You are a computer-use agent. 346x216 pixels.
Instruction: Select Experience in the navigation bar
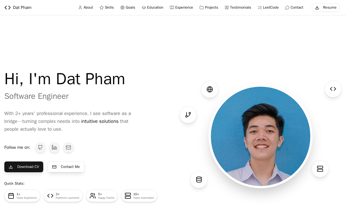pos(181,8)
